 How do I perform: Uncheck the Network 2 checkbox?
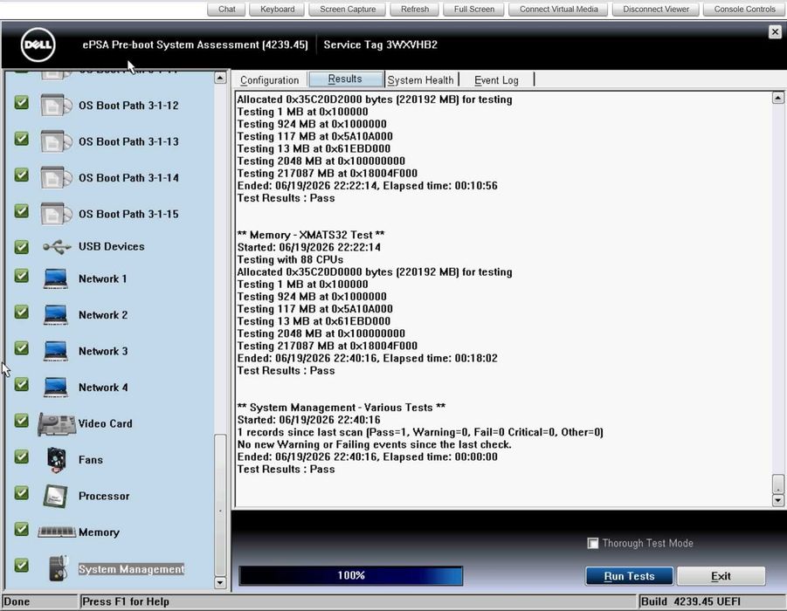(21, 312)
